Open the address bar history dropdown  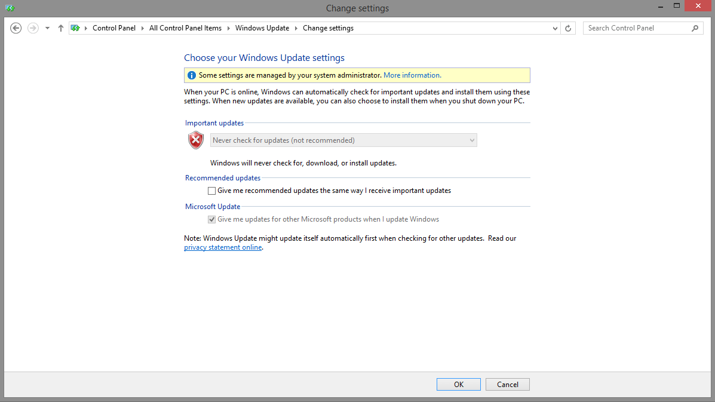point(555,28)
